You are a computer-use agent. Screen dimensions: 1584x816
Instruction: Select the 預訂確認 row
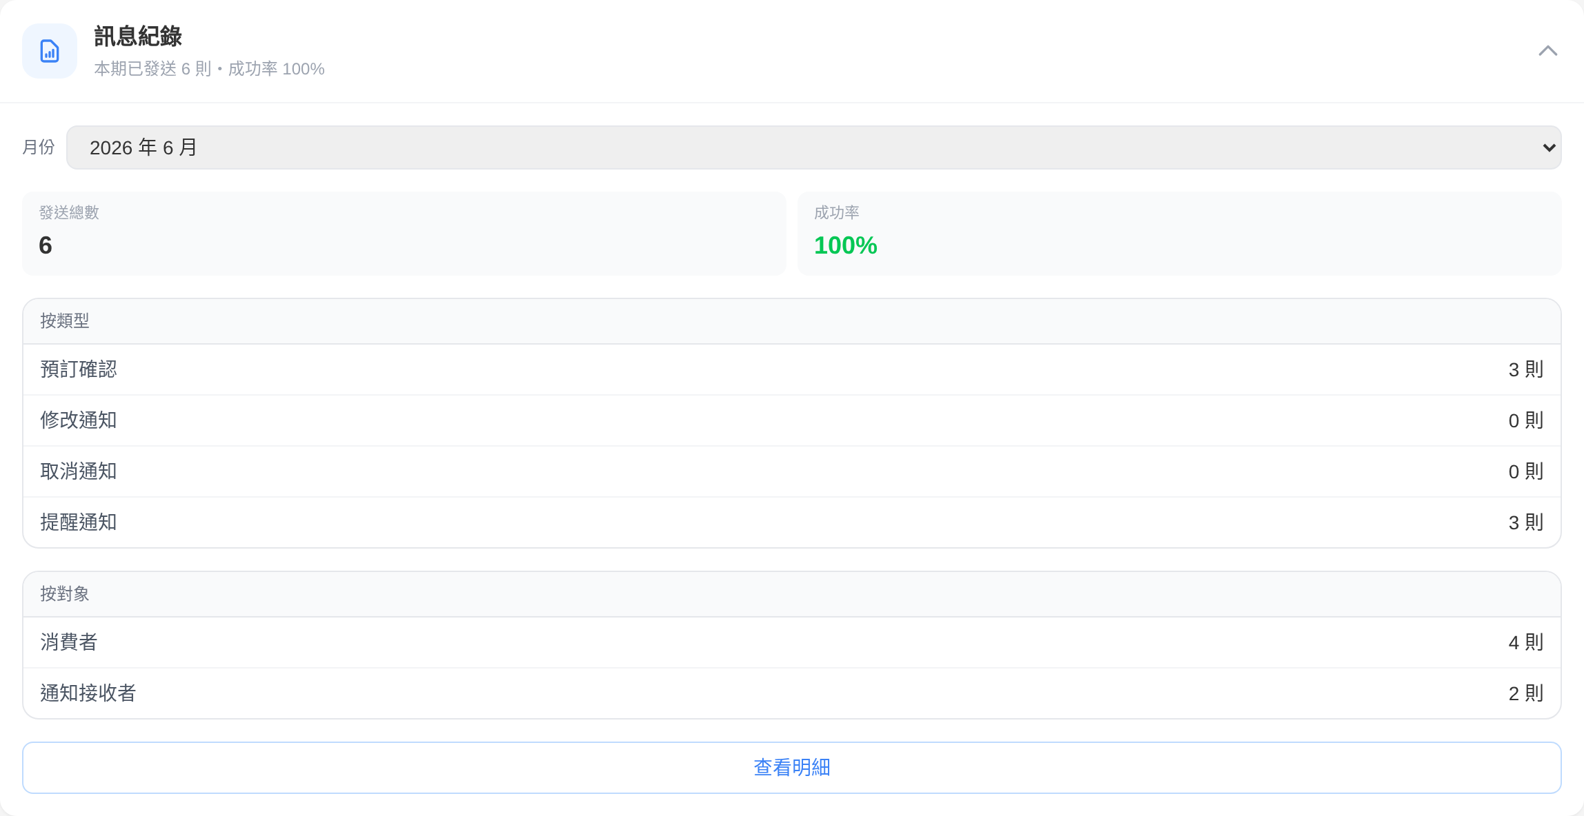tap(791, 369)
